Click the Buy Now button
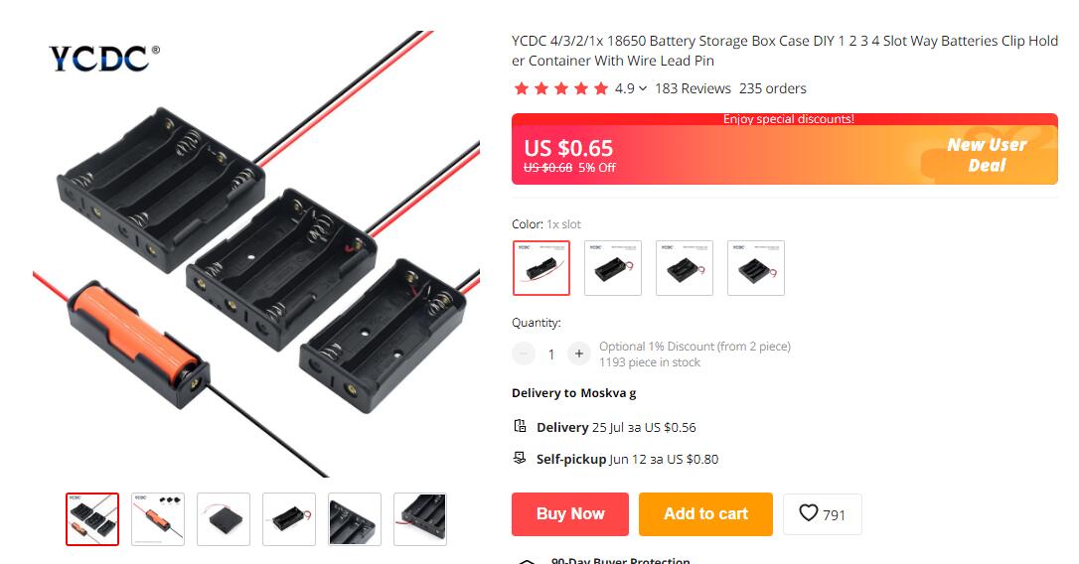Viewport: 1079px width, 564px height. [x=569, y=513]
